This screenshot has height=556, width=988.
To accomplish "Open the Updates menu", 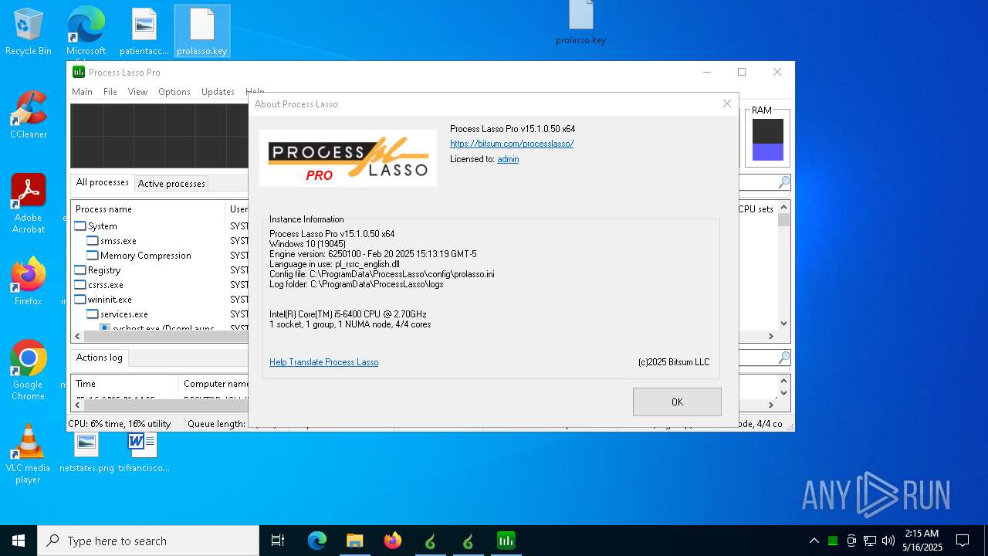I will pyautogui.click(x=218, y=92).
